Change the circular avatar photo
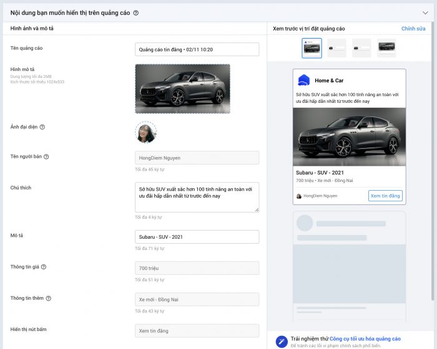The height and width of the screenshot is (349, 437). coord(145,132)
